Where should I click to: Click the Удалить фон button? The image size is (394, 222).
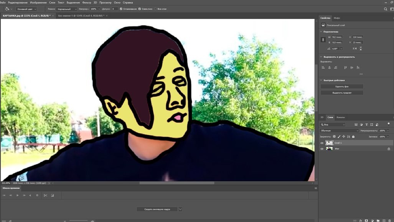click(342, 87)
